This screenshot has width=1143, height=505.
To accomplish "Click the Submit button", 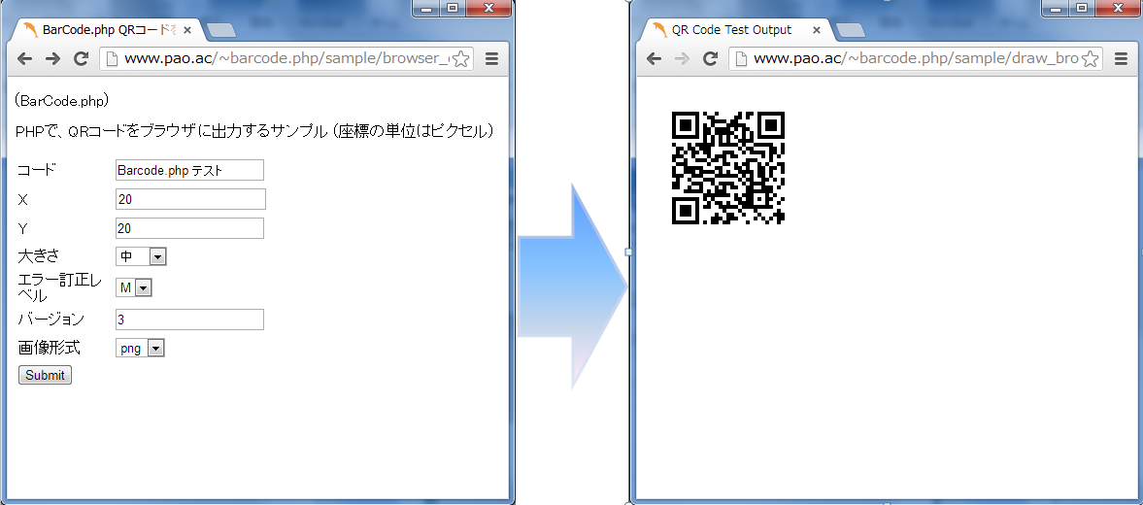I will coord(46,375).
